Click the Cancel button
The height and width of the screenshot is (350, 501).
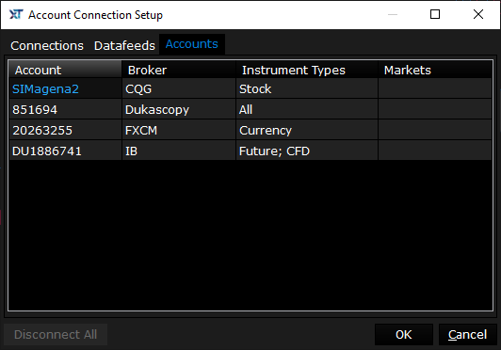pyautogui.click(x=468, y=334)
